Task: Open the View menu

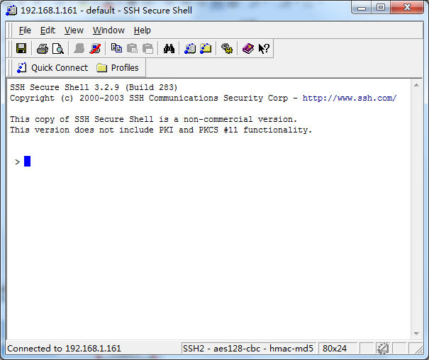Action: (x=74, y=30)
